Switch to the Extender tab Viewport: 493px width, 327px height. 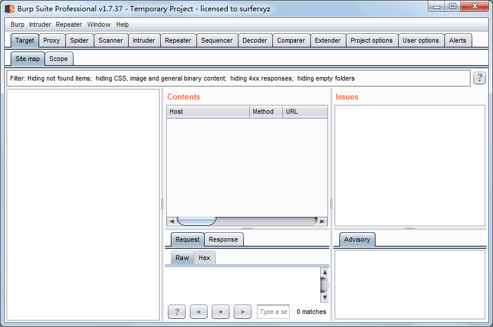[x=327, y=40]
